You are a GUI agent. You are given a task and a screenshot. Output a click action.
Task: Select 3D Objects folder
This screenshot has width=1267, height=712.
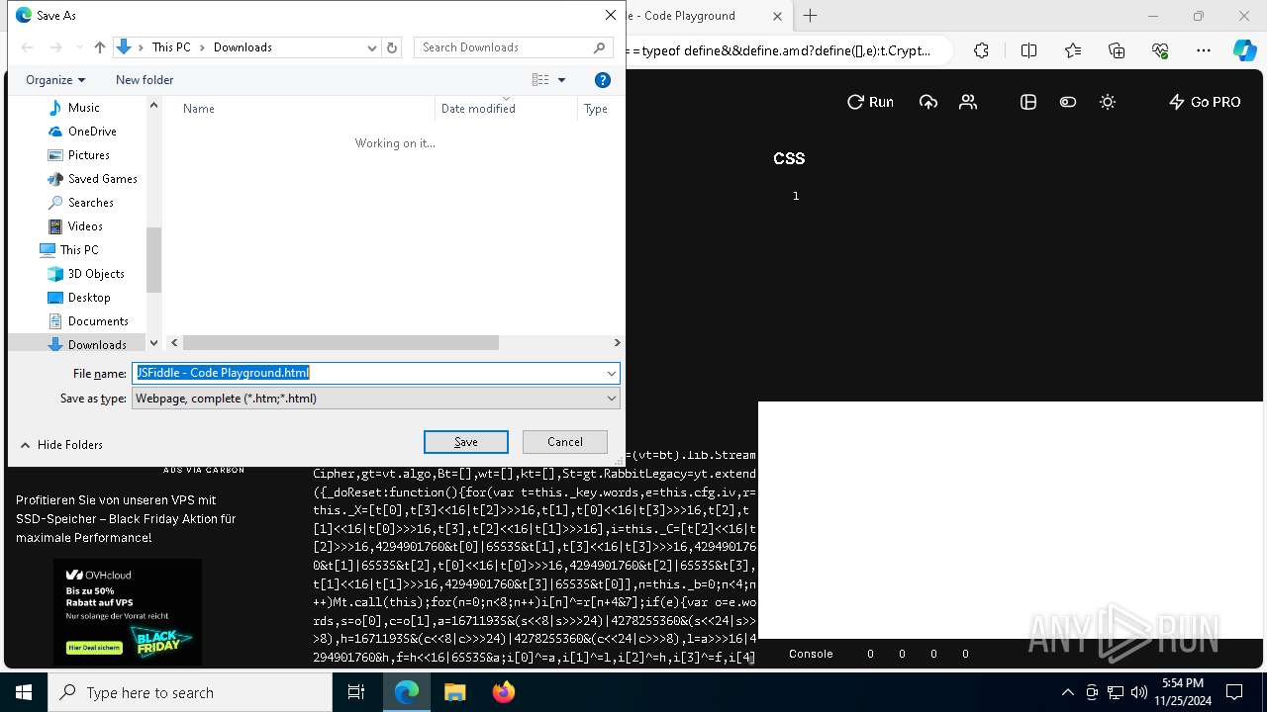tap(96, 274)
